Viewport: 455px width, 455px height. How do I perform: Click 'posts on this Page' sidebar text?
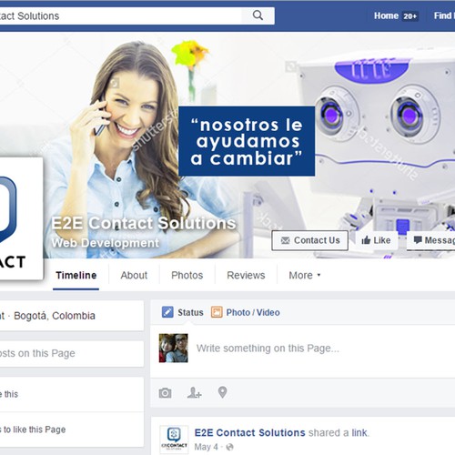tap(37, 353)
